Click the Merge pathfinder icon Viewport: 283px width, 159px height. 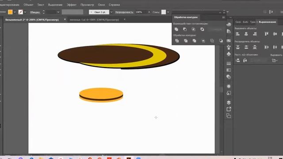click(x=195, y=41)
